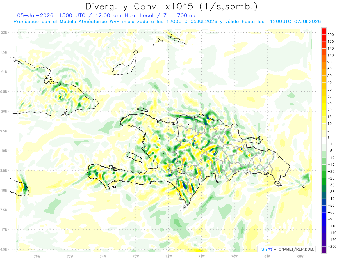Click the '-40' color scale value
The width and height of the screenshot is (337, 260).
331,199
